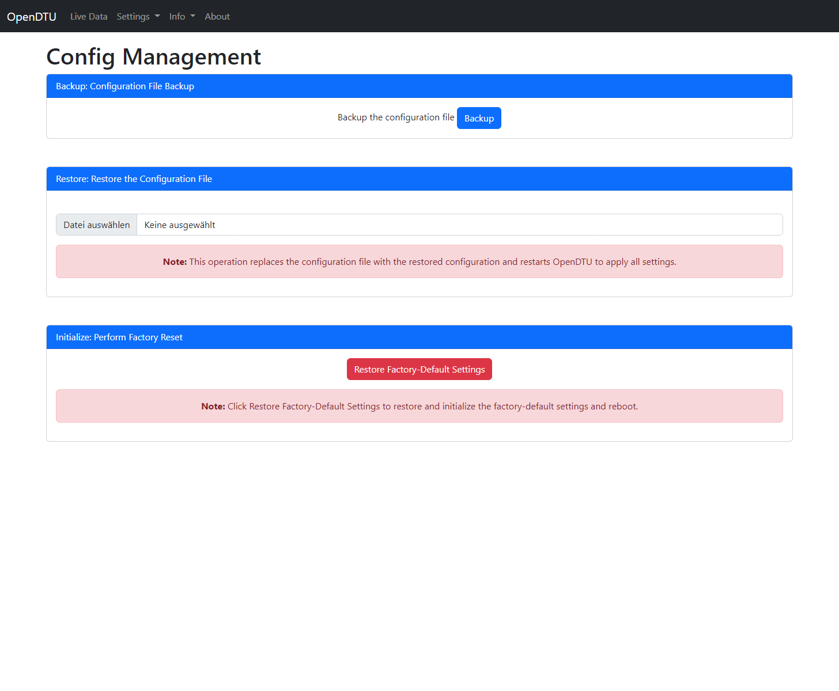
Task: Click the 'Backup: Configuration File Backup' header
Action: point(125,86)
